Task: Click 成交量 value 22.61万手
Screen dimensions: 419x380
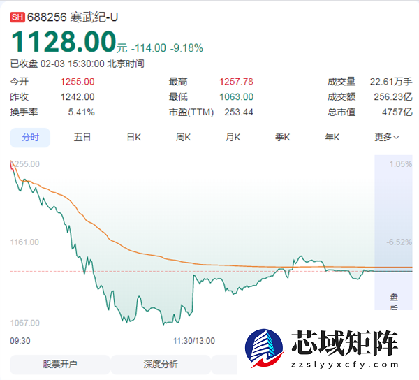Action: pos(391,82)
